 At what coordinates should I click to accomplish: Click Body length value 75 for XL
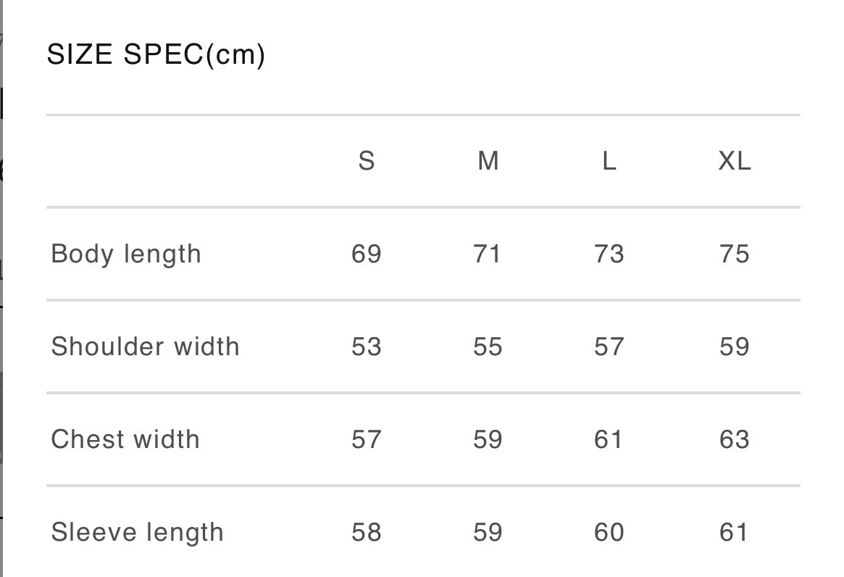point(734,254)
